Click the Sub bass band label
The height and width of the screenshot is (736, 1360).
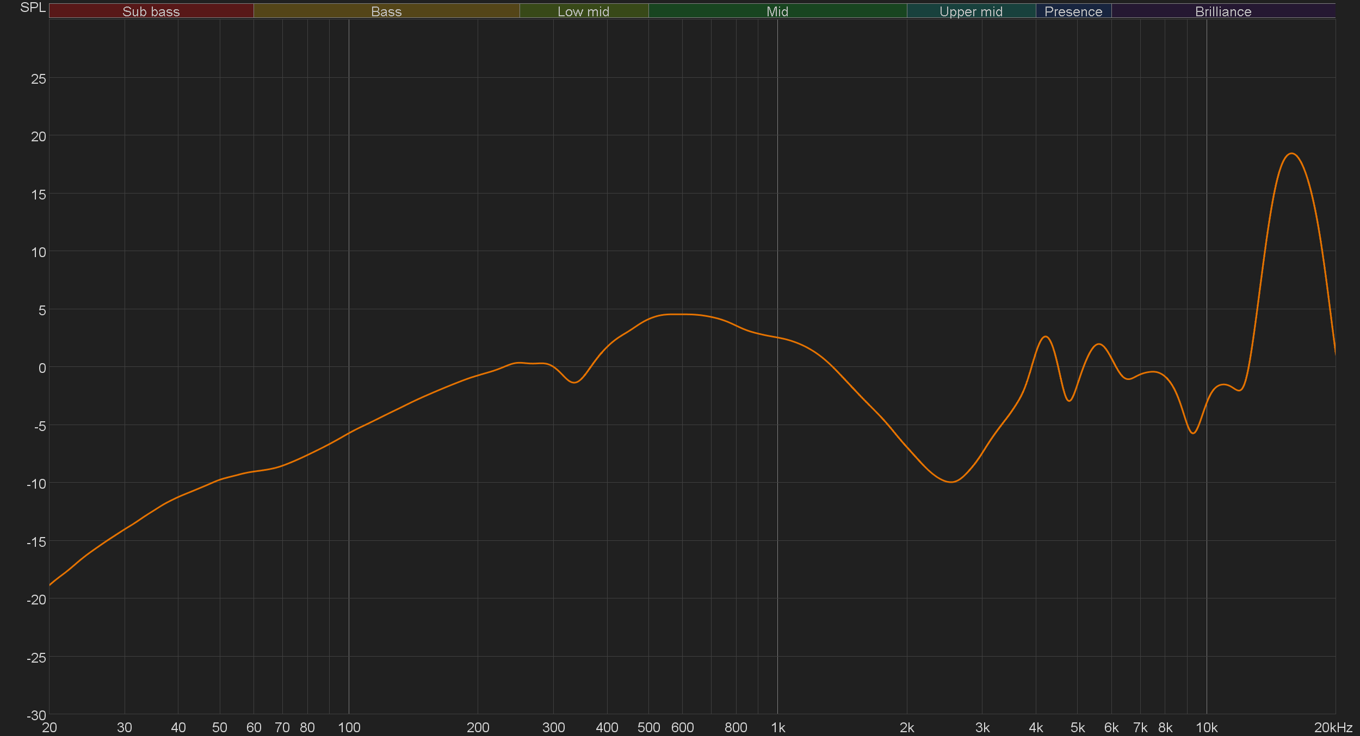pyautogui.click(x=151, y=11)
